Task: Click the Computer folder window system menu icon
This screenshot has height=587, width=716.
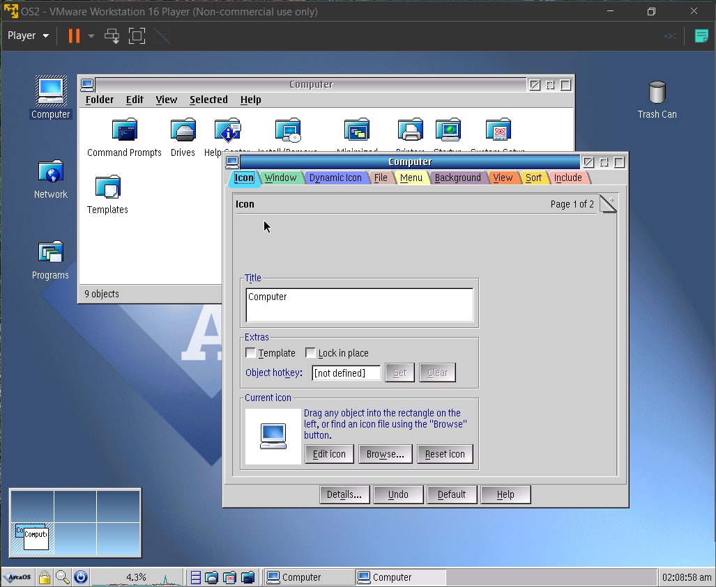Action: tap(87, 84)
